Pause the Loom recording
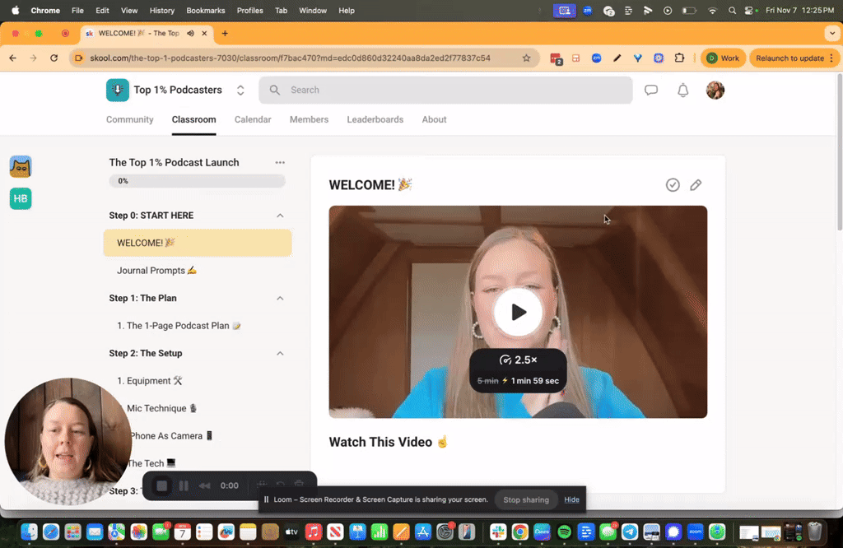Image resolution: width=843 pixels, height=548 pixels. coord(184,485)
